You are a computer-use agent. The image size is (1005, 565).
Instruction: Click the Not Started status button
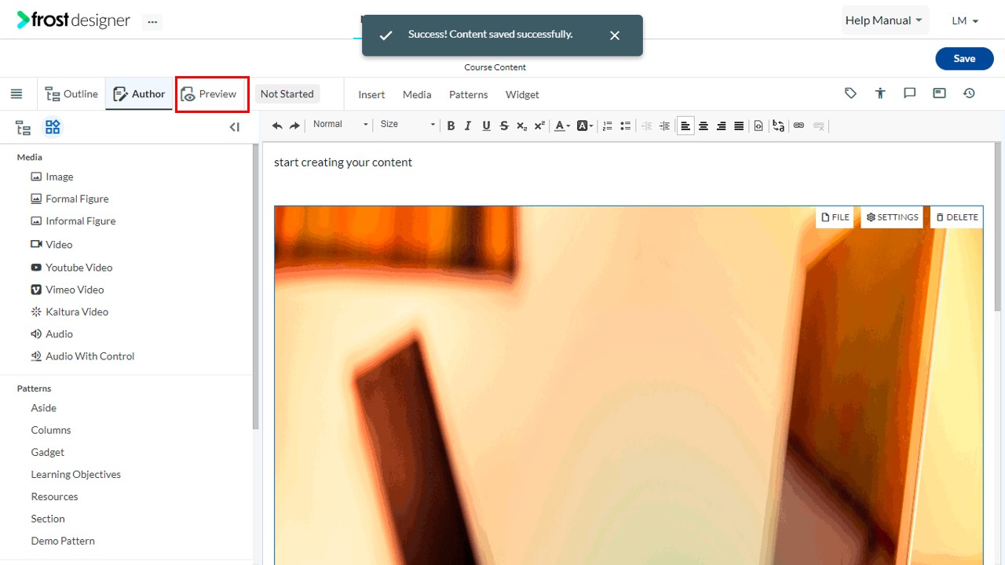pos(287,94)
